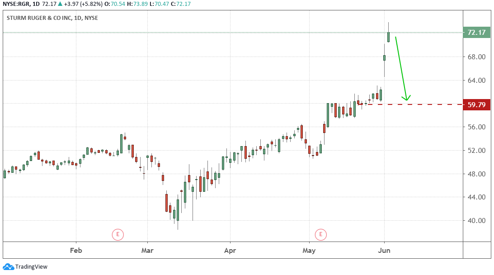Click the green arrow's arrowhead annotation

coord(407,97)
